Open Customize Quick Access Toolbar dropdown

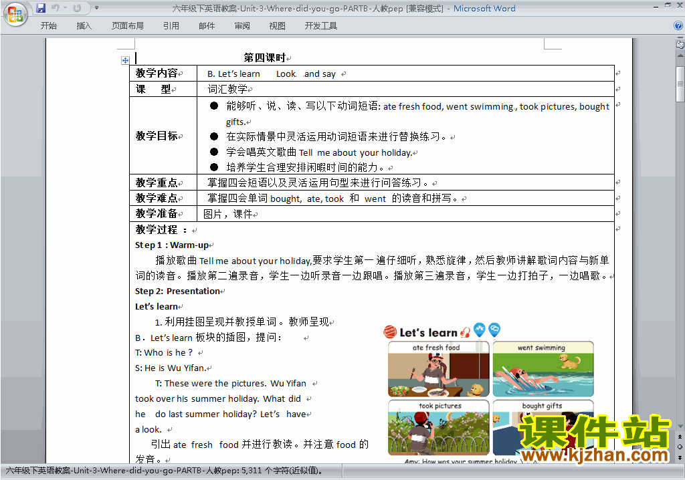click(96, 8)
